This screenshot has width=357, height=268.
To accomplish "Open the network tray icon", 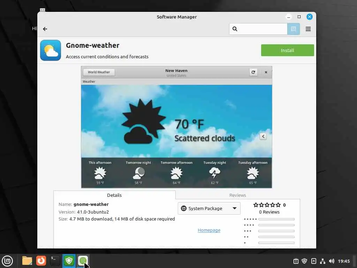I will click(x=322, y=261).
